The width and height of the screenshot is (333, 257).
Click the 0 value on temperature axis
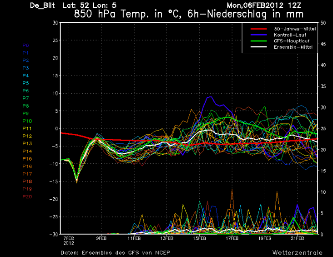click(x=56, y=128)
